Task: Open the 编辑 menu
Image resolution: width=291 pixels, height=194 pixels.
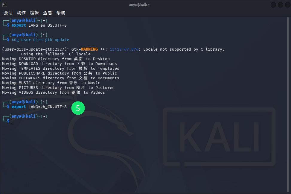Action: click(34, 13)
